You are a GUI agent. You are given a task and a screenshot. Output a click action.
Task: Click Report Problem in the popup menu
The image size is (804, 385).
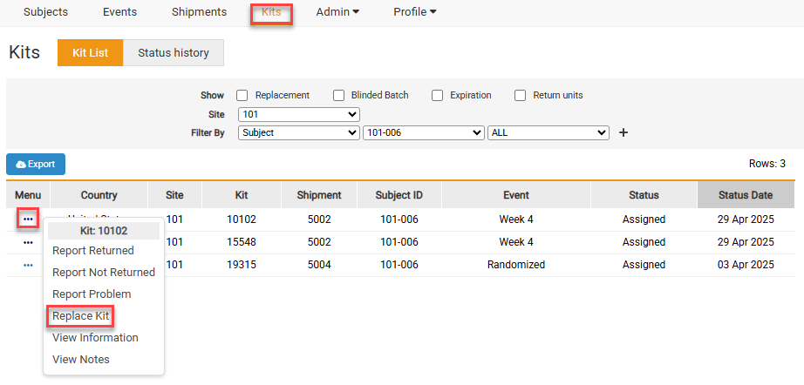click(92, 294)
